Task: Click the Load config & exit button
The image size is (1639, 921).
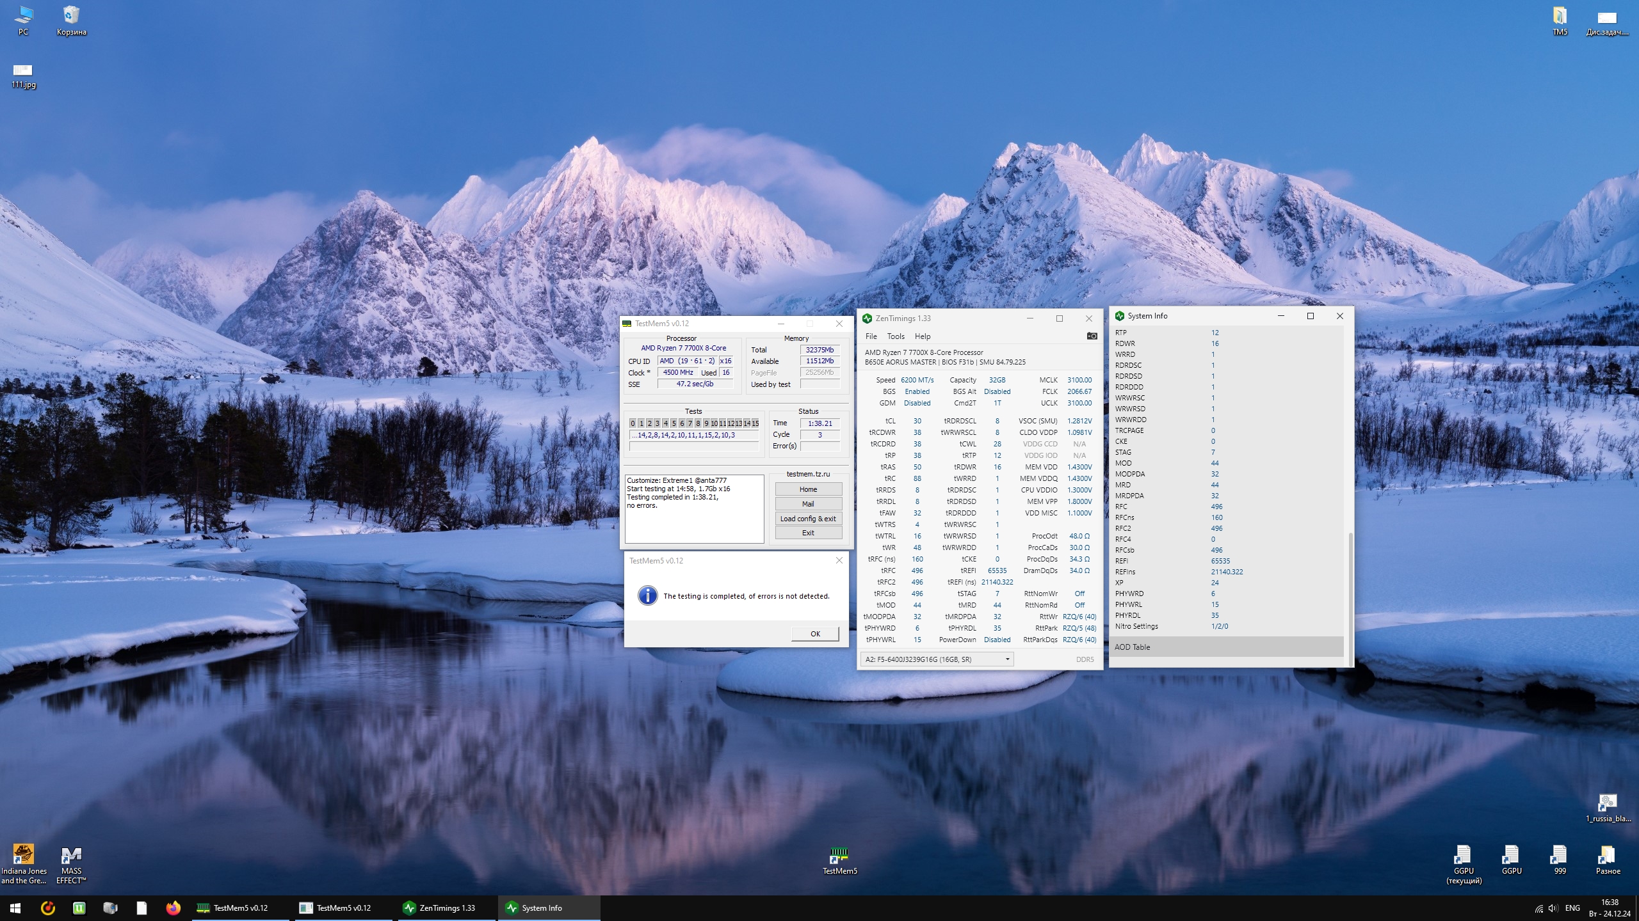Action: (x=808, y=519)
